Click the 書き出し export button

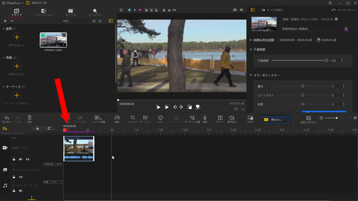click(275, 120)
